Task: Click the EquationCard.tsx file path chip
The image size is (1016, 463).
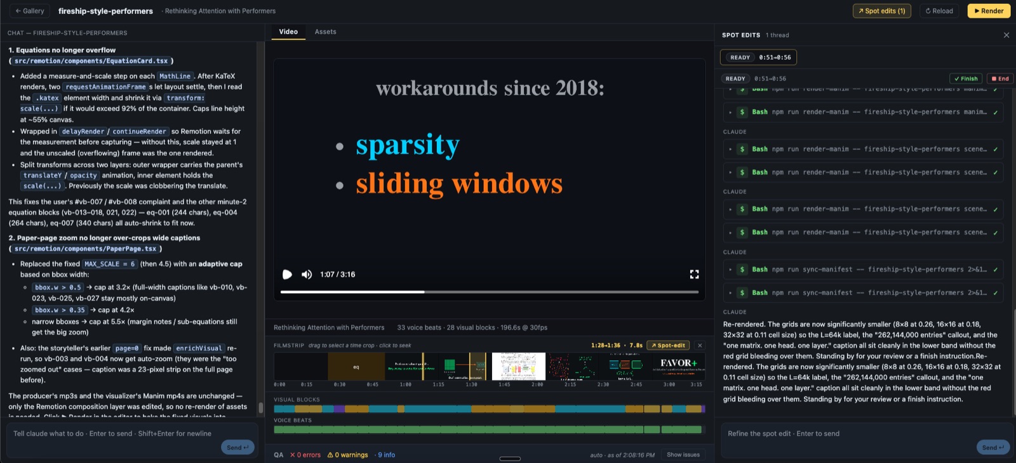Action: tap(91, 61)
